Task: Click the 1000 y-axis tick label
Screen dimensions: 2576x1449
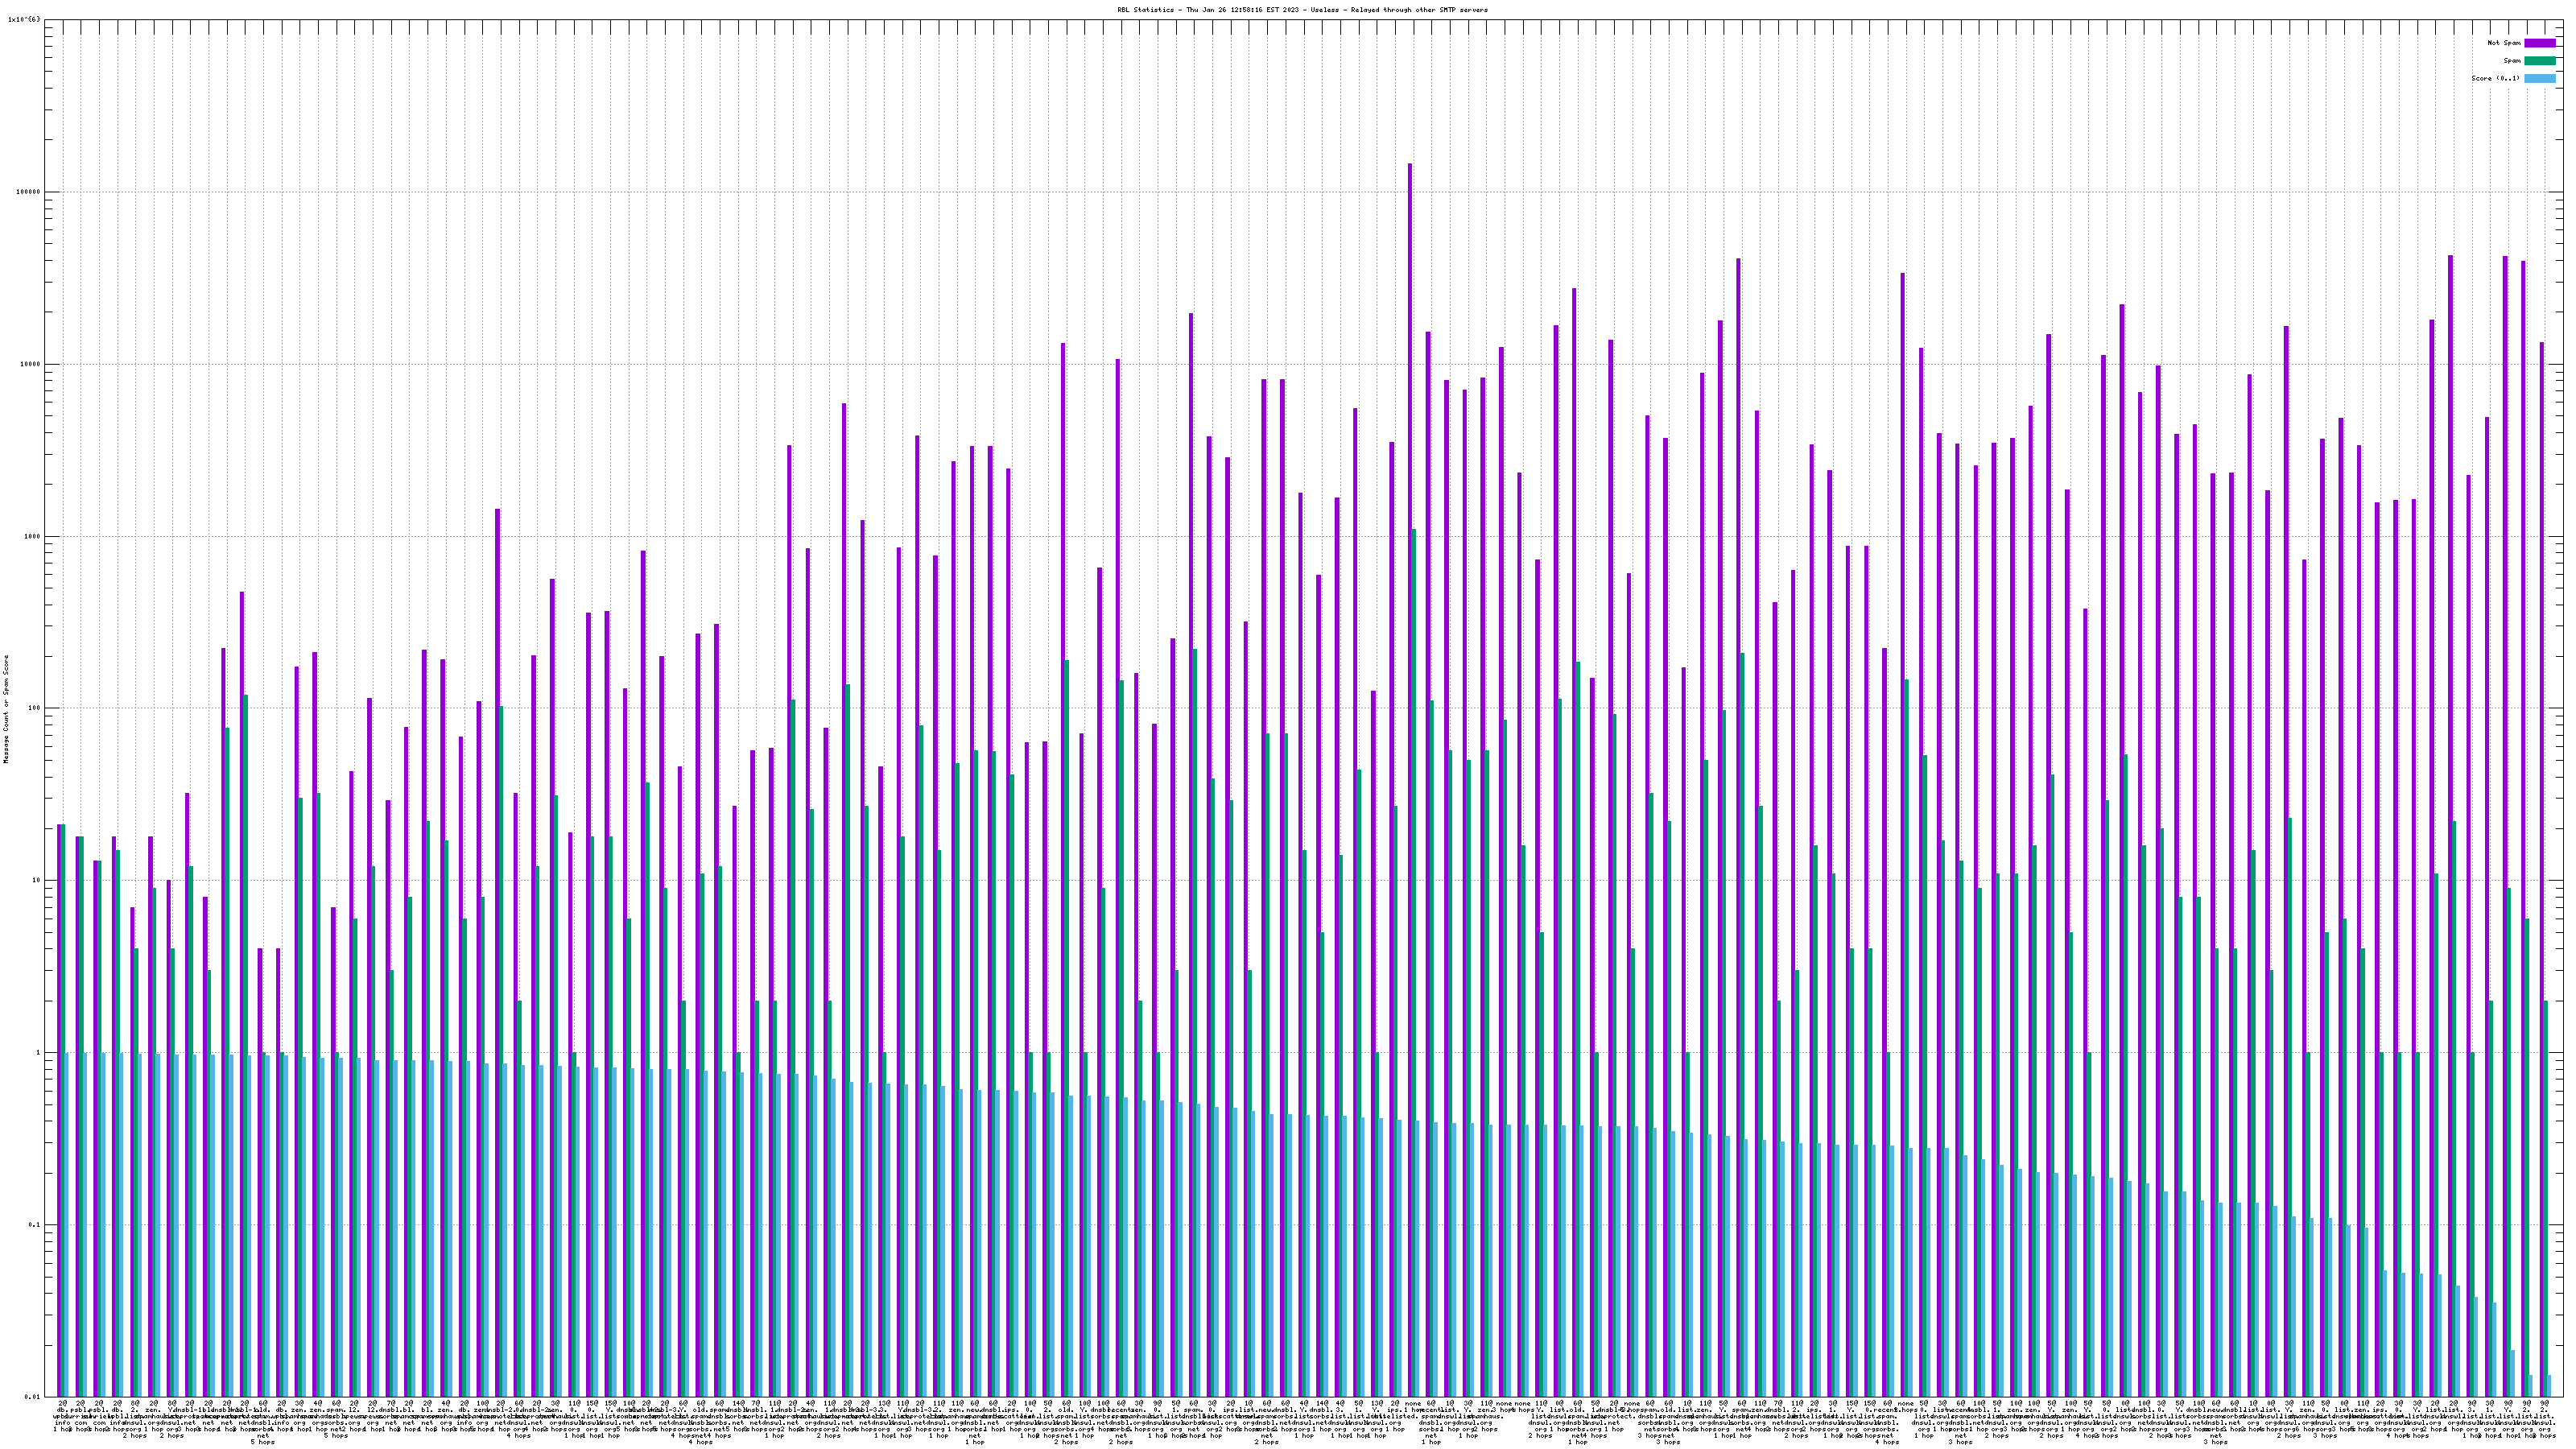Action: click(x=34, y=536)
